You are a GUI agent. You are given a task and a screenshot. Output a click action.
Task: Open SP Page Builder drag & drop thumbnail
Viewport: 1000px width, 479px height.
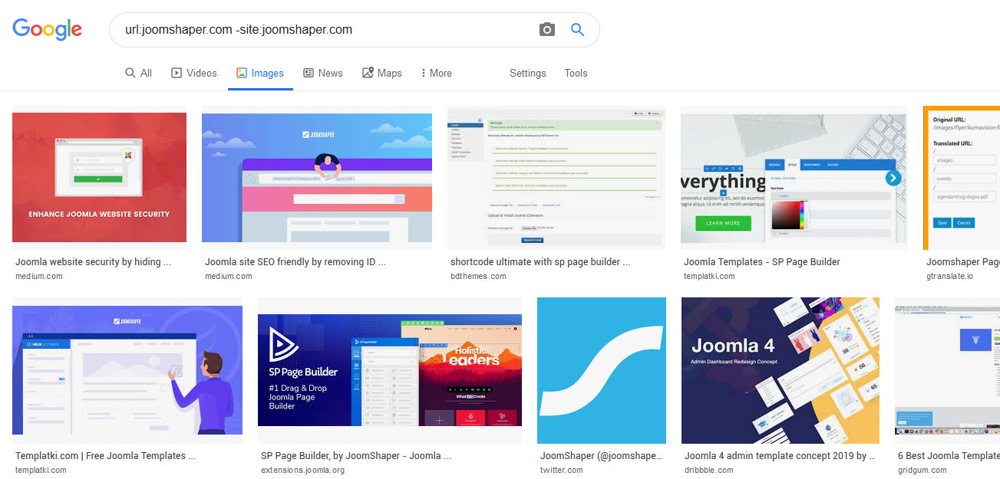point(390,370)
